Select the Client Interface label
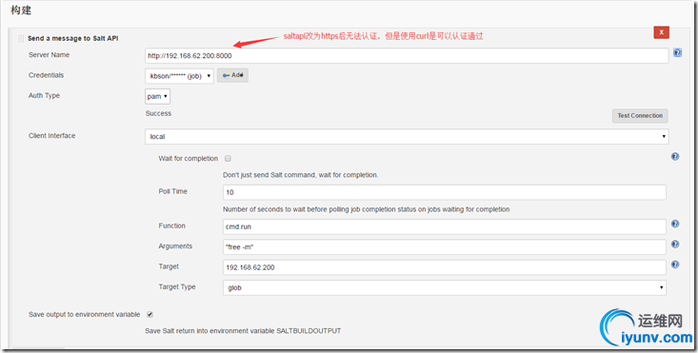 tap(52, 136)
